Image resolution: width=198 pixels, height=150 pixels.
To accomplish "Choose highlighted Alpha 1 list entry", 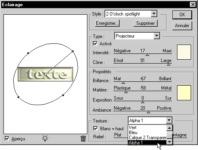I will [x=147, y=143].
